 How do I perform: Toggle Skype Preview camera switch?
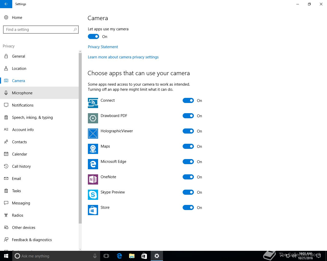188,192
